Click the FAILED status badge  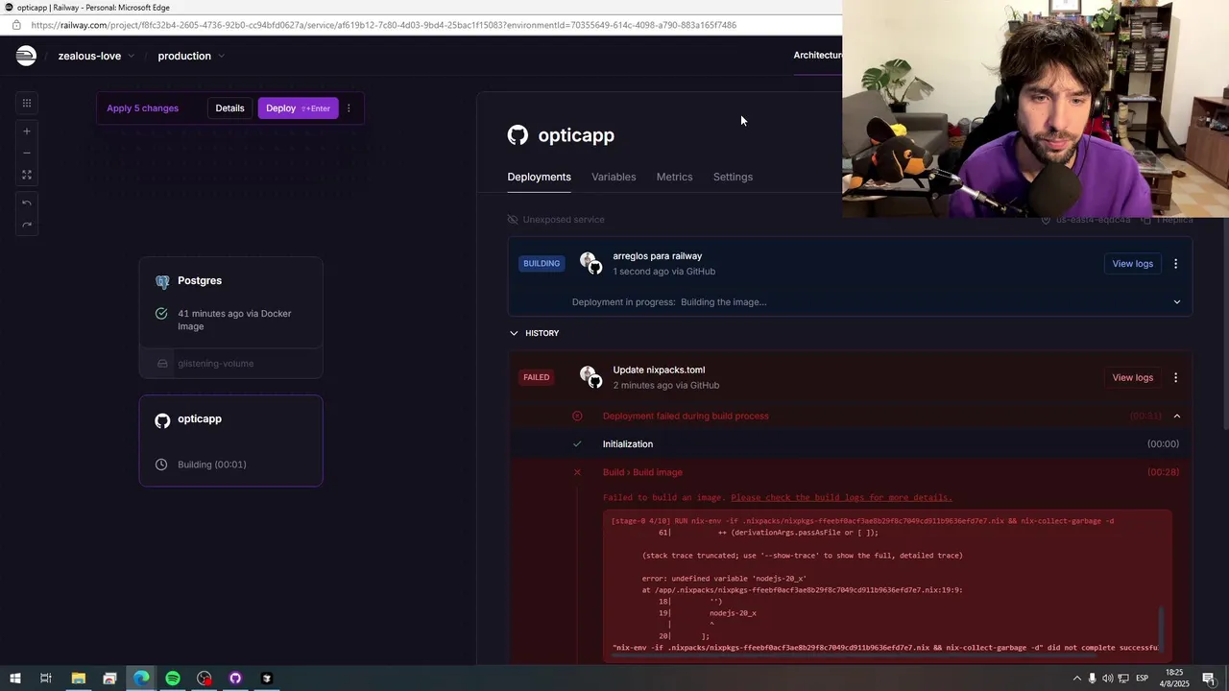(537, 377)
